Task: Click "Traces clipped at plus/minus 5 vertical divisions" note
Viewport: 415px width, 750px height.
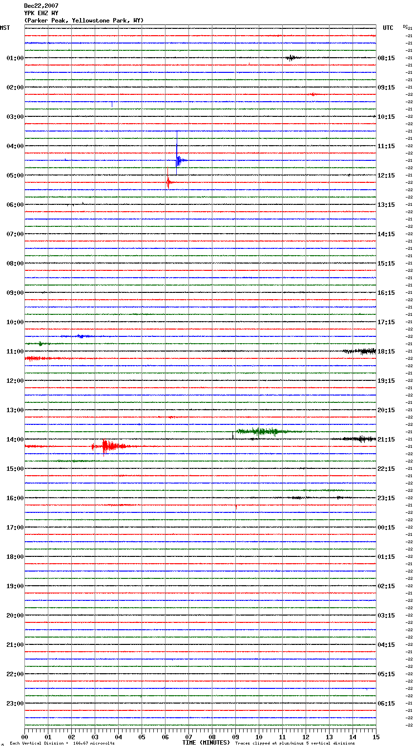Action: point(295,744)
